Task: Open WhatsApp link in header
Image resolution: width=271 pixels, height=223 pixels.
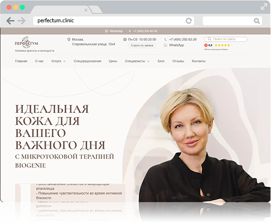Action: pyautogui.click(x=176, y=45)
